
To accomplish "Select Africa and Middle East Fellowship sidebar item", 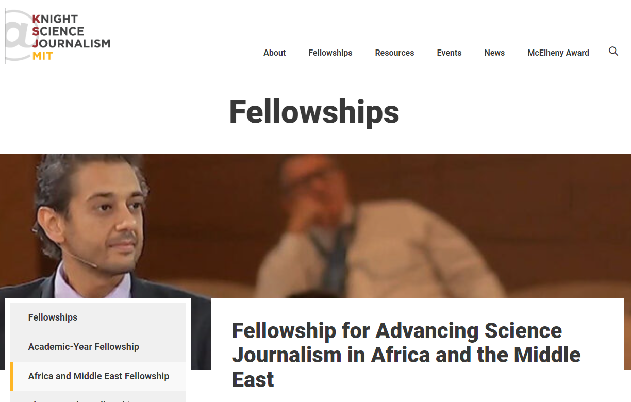I will (98, 376).
